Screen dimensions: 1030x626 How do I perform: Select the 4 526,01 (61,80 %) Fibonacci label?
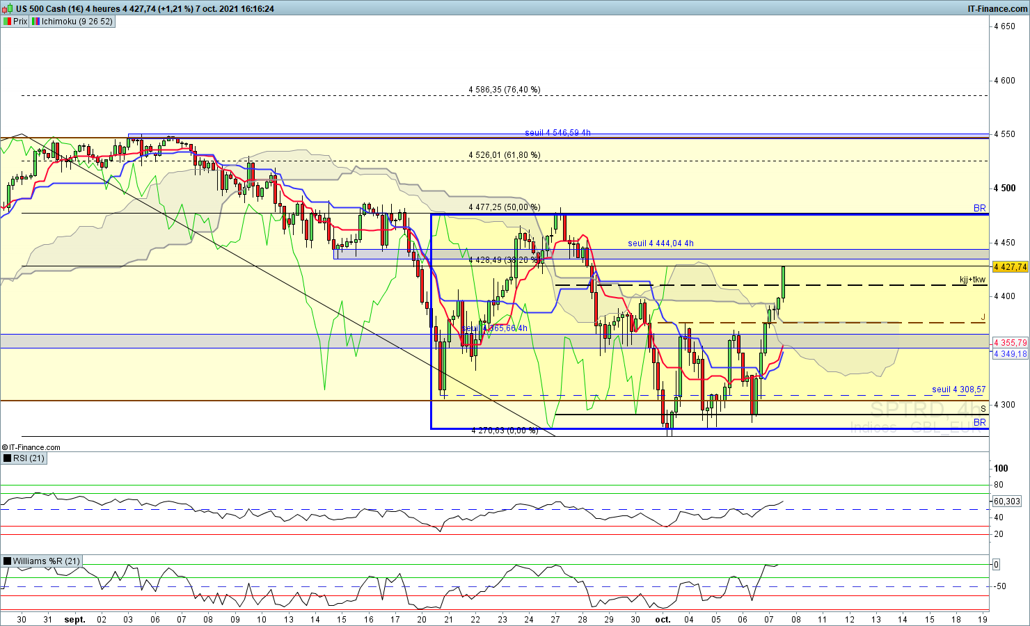coord(504,155)
